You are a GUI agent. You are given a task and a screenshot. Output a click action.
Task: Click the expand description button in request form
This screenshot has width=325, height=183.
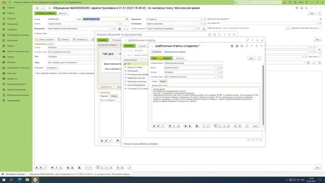(x=52, y=68)
